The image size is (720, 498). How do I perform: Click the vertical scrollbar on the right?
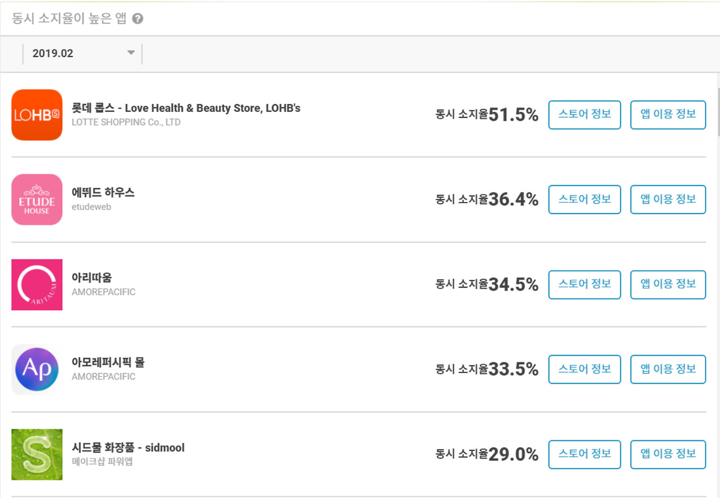click(x=718, y=113)
